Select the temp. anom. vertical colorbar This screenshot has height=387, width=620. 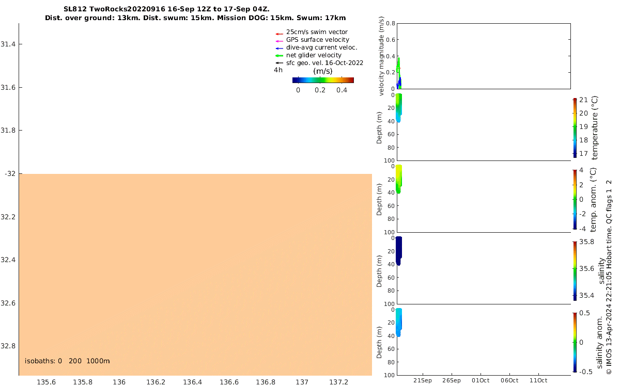(575, 199)
